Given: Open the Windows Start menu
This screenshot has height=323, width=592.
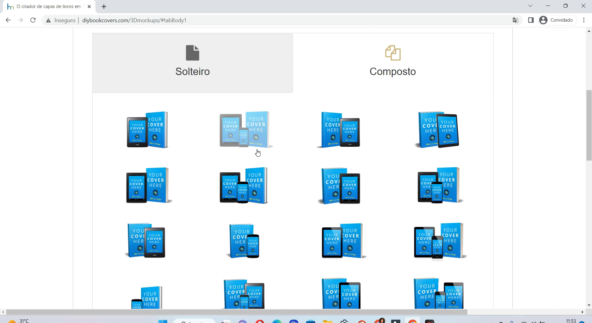Looking at the screenshot, I should [163, 321].
